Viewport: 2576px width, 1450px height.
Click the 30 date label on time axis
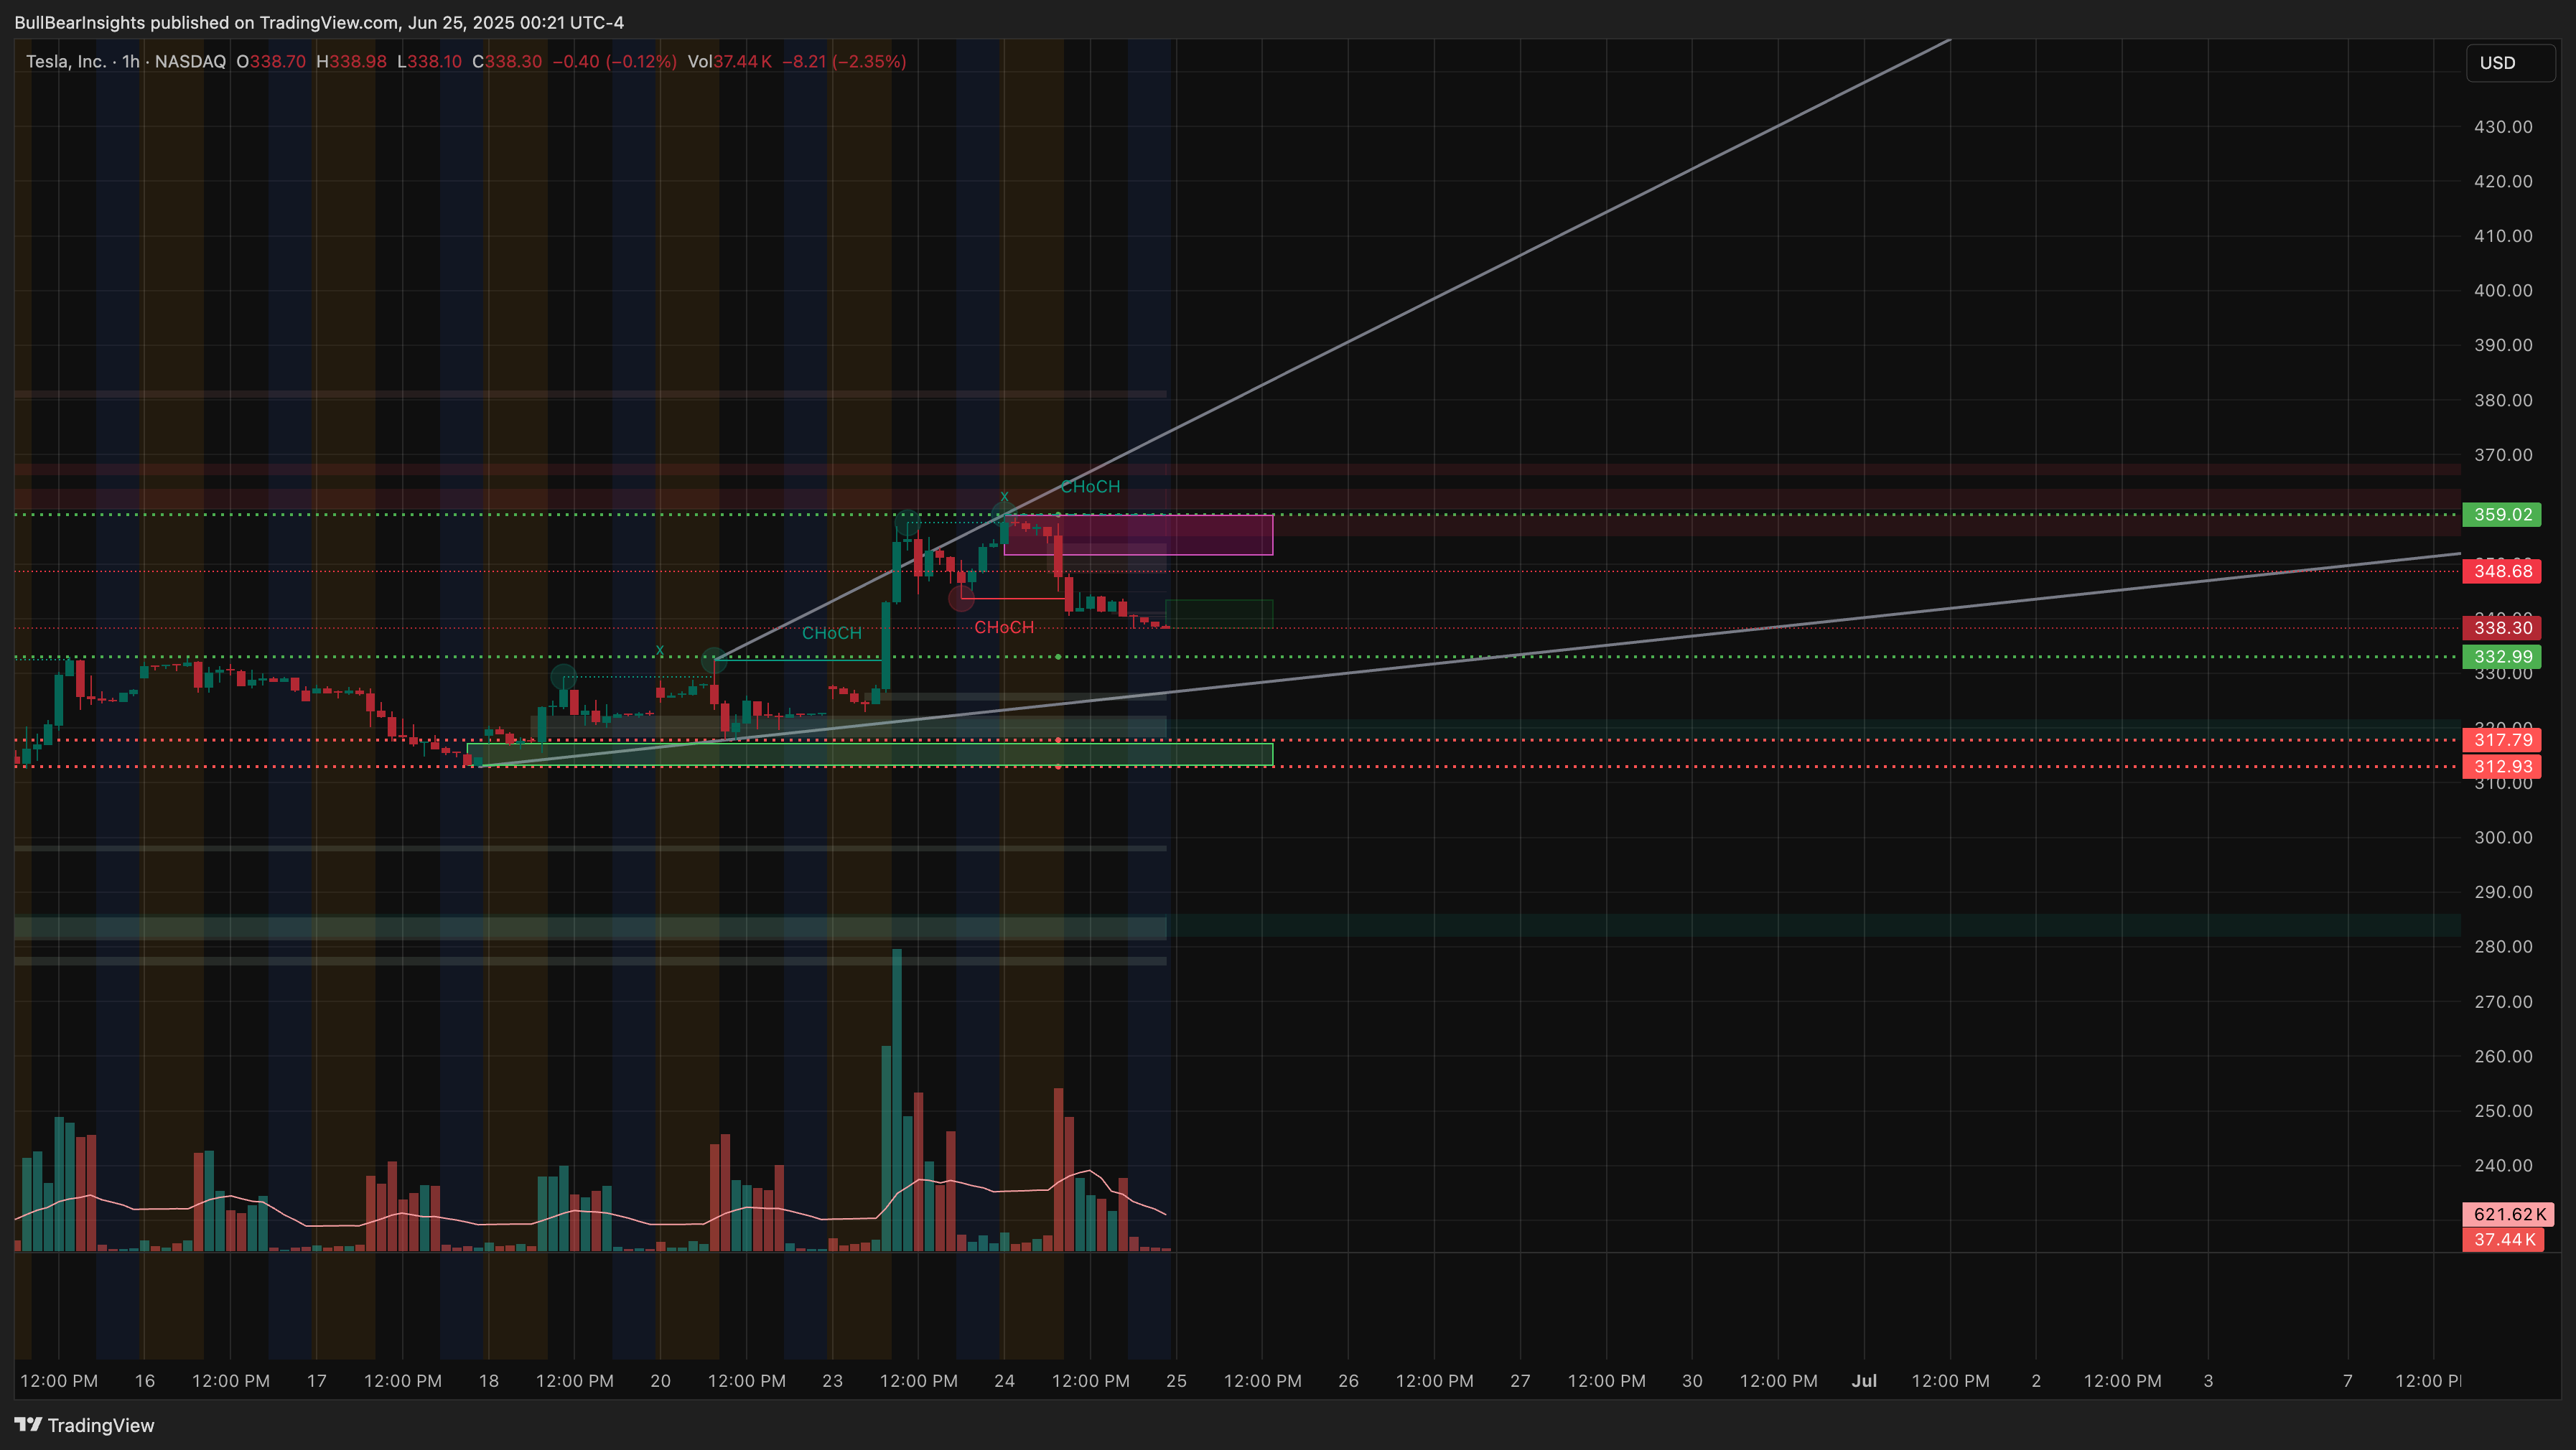(1693, 1381)
